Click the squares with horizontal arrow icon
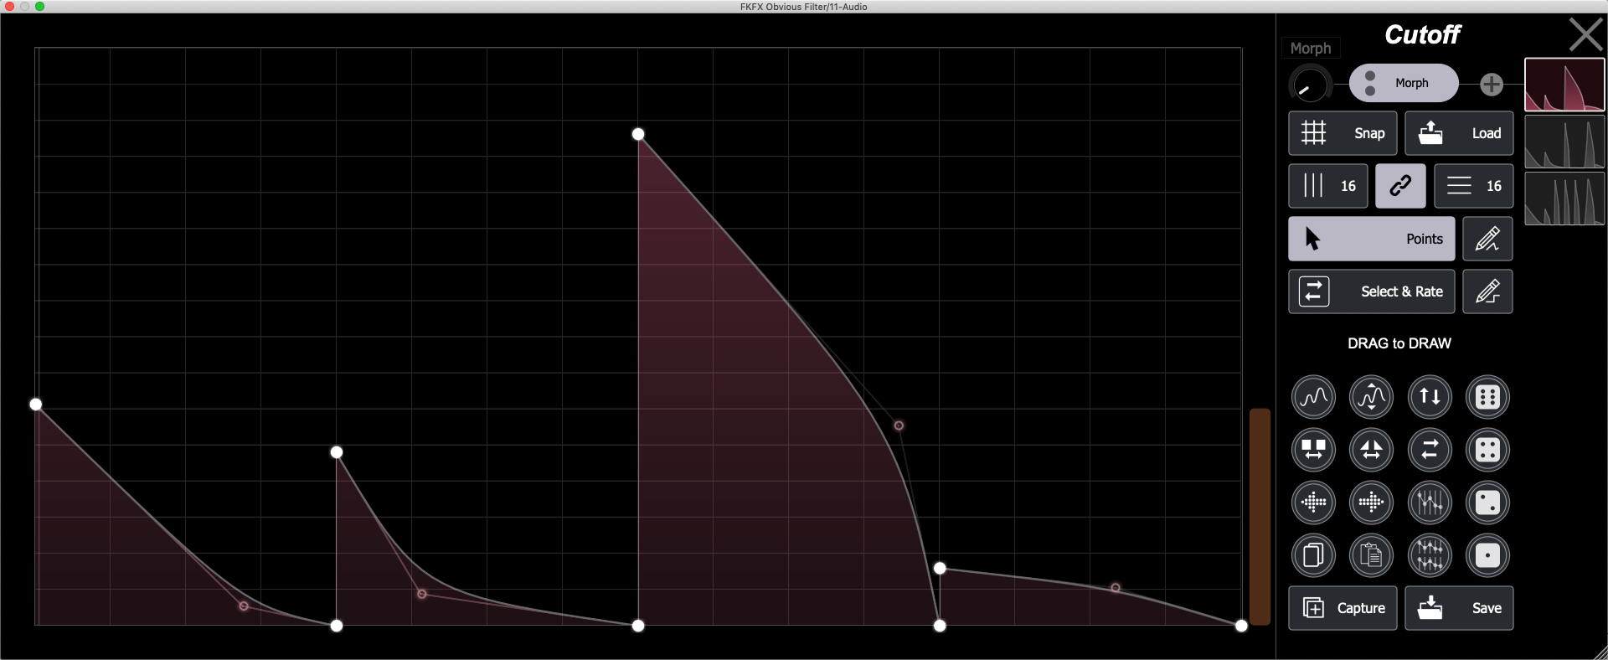 (1313, 450)
